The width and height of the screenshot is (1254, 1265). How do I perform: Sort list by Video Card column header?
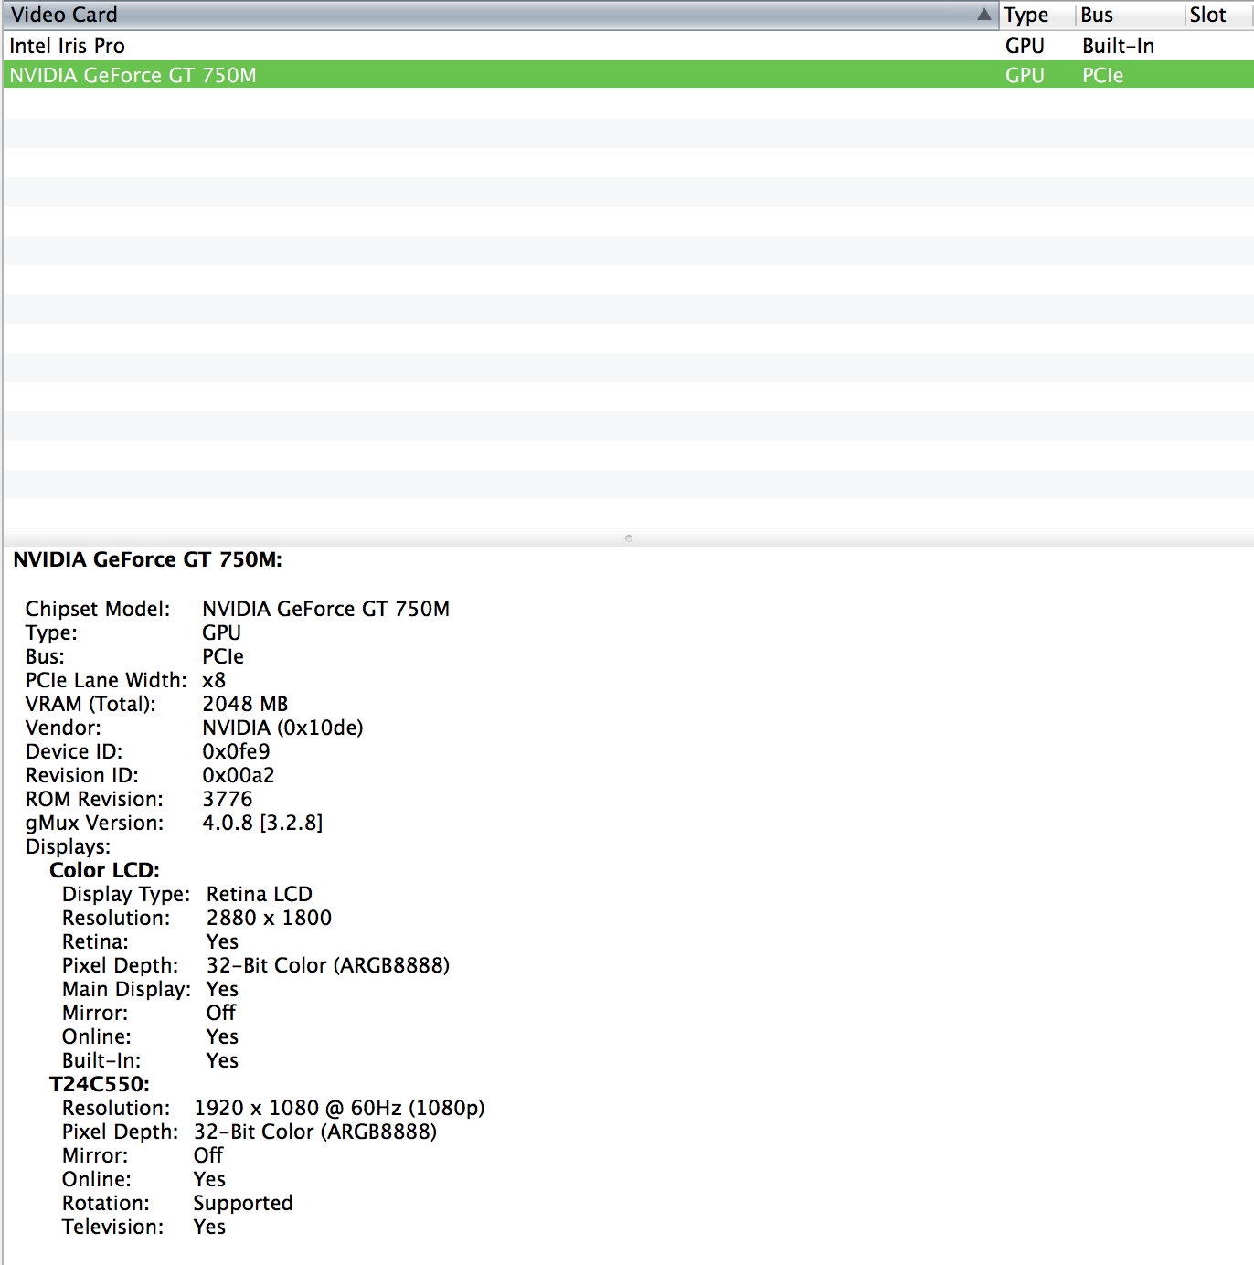(x=64, y=15)
